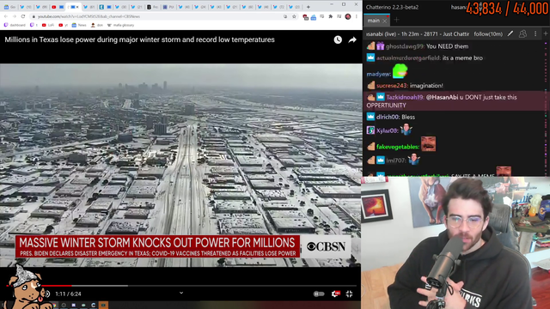Close the main tab in Chatterino
Image resolution: width=550 pixels, height=309 pixels.
coord(384,21)
